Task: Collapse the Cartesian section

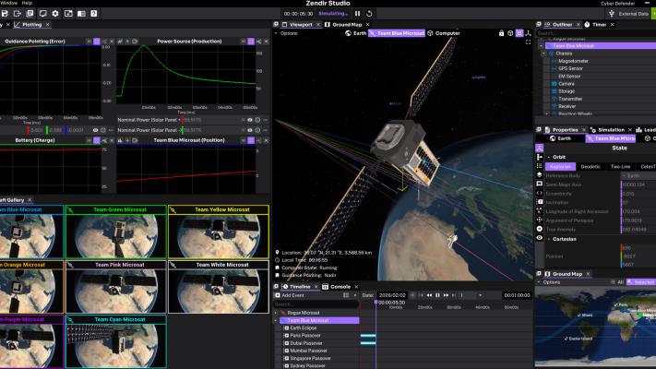Action: [x=549, y=239]
